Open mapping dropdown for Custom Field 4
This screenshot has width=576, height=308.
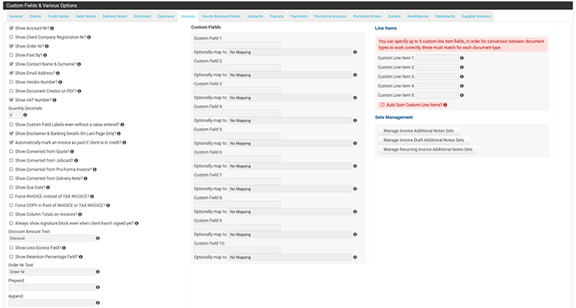click(290, 121)
